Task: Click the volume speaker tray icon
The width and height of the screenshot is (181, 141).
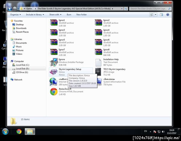Action: (x=163, y=132)
